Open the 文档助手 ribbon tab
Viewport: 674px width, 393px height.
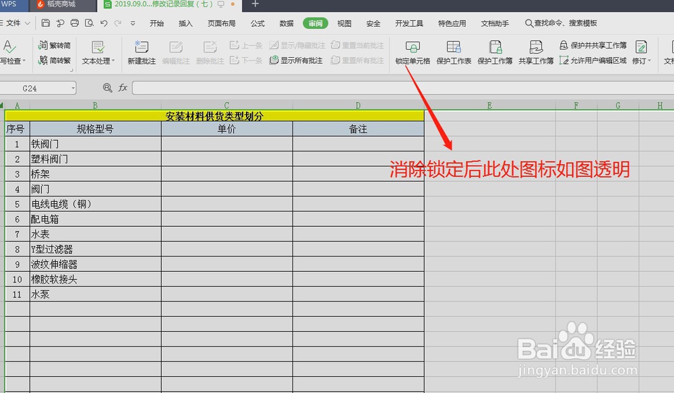(495, 24)
